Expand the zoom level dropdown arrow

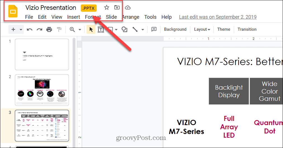coord(80,29)
